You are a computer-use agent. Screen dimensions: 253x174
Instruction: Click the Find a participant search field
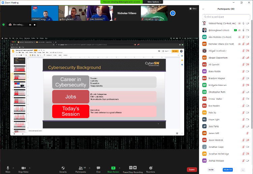tap(226, 17)
